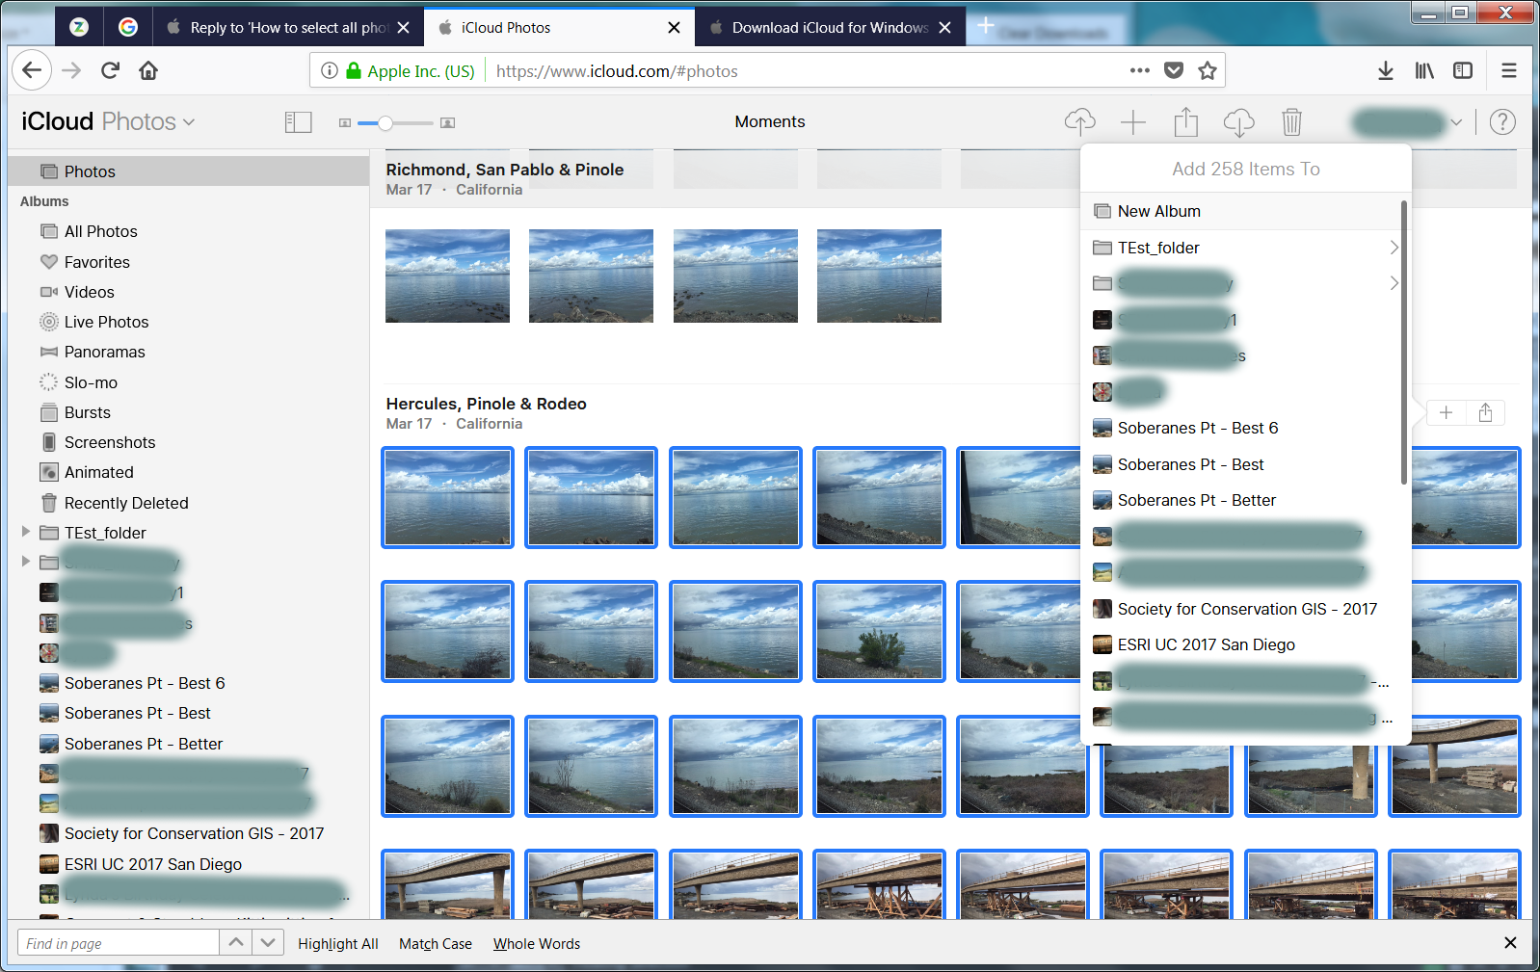The width and height of the screenshot is (1540, 972).
Task: Select Photos in the sidebar
Action: coord(188,171)
